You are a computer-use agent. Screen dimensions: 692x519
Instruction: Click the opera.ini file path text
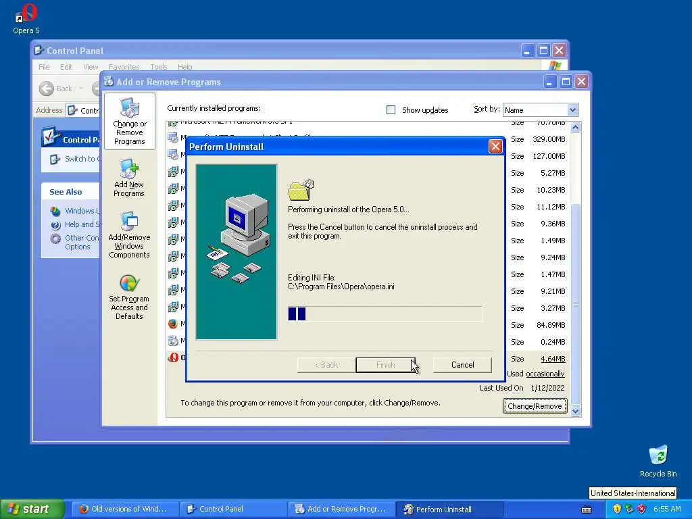[341, 287]
